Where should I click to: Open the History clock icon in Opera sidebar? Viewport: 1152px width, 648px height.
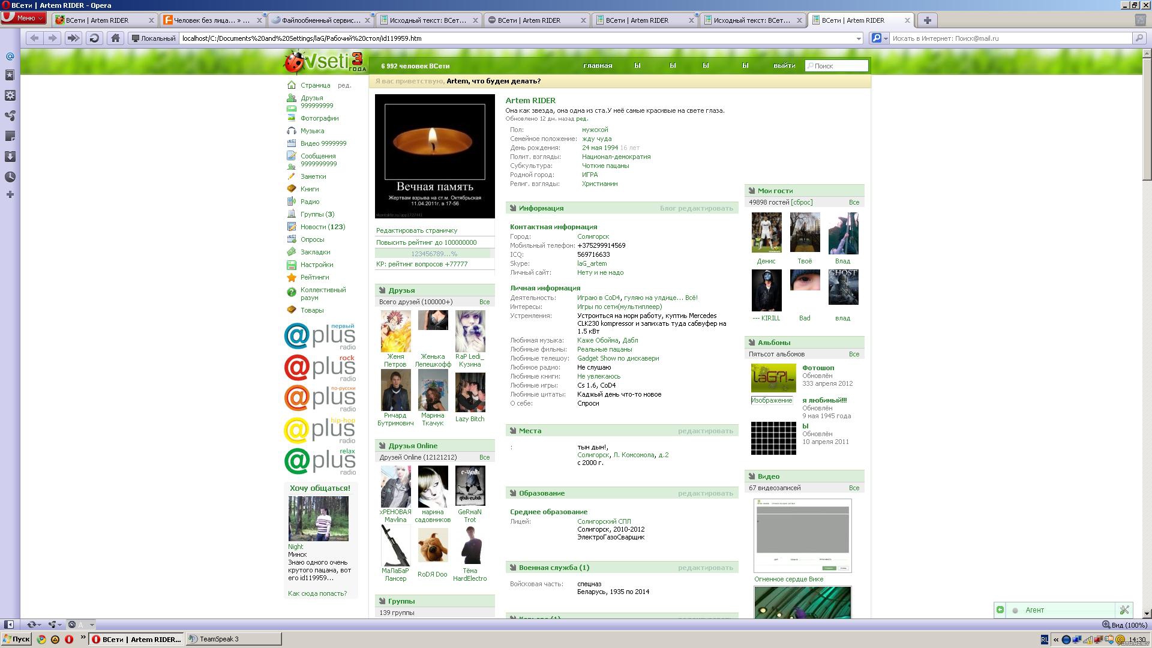click(10, 177)
